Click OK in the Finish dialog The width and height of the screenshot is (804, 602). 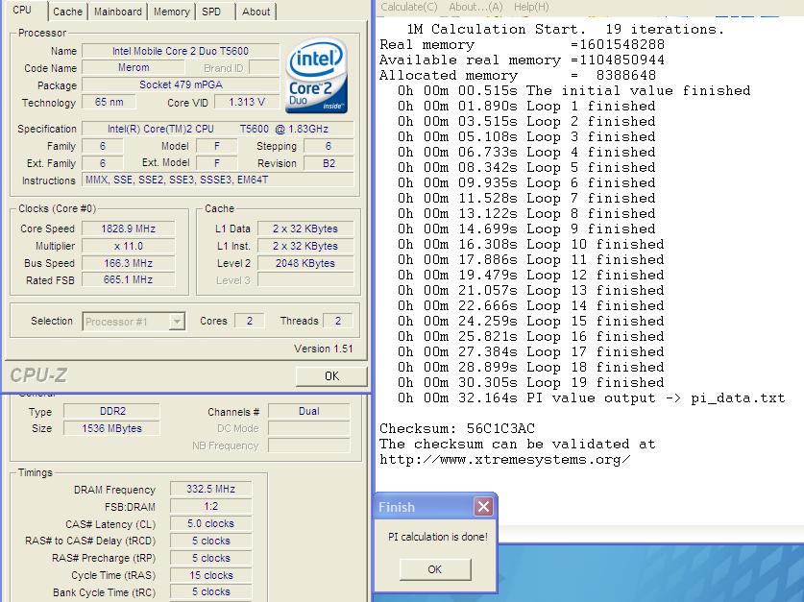[435, 569]
